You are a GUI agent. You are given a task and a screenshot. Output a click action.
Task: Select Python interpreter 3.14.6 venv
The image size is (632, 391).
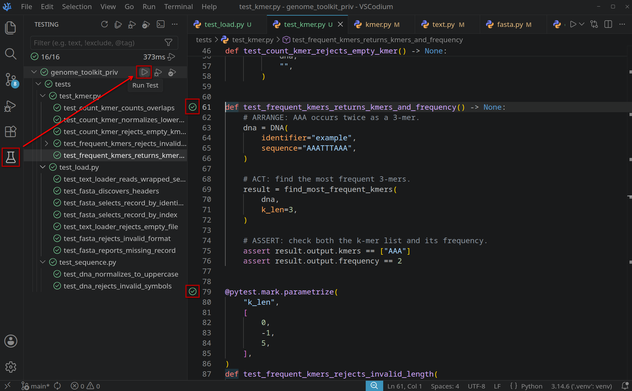(581, 386)
